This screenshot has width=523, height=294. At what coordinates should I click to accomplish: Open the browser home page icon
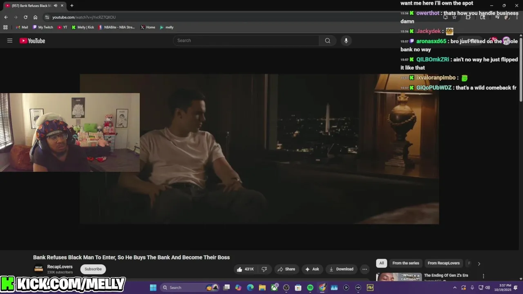click(x=35, y=17)
